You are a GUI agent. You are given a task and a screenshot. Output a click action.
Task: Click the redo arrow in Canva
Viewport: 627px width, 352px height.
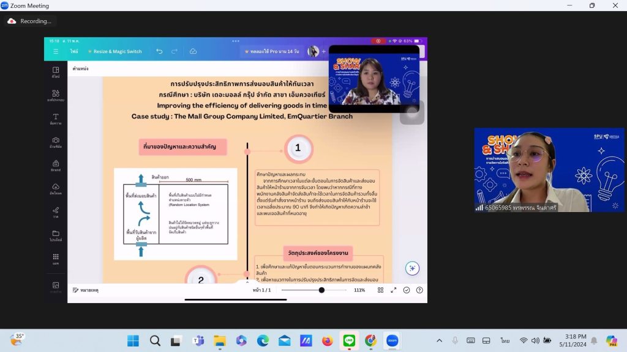(175, 51)
